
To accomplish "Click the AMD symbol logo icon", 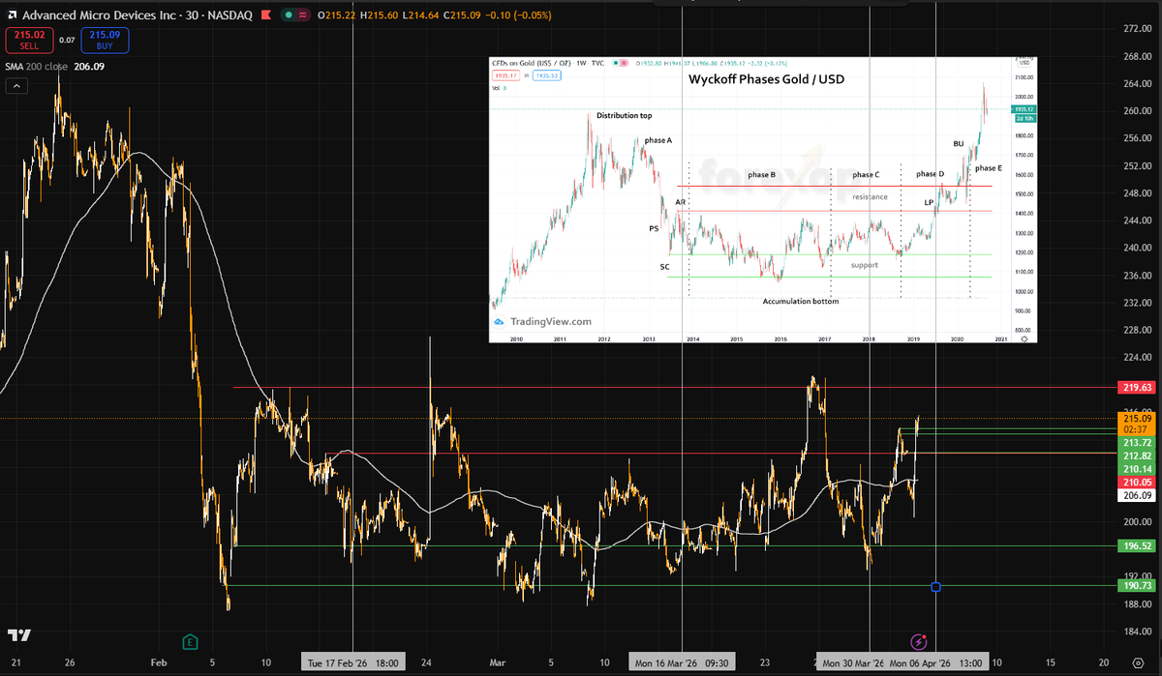I will [12, 15].
